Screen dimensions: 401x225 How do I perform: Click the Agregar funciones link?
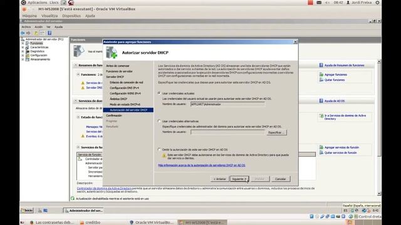pyautogui.click(x=336, y=74)
